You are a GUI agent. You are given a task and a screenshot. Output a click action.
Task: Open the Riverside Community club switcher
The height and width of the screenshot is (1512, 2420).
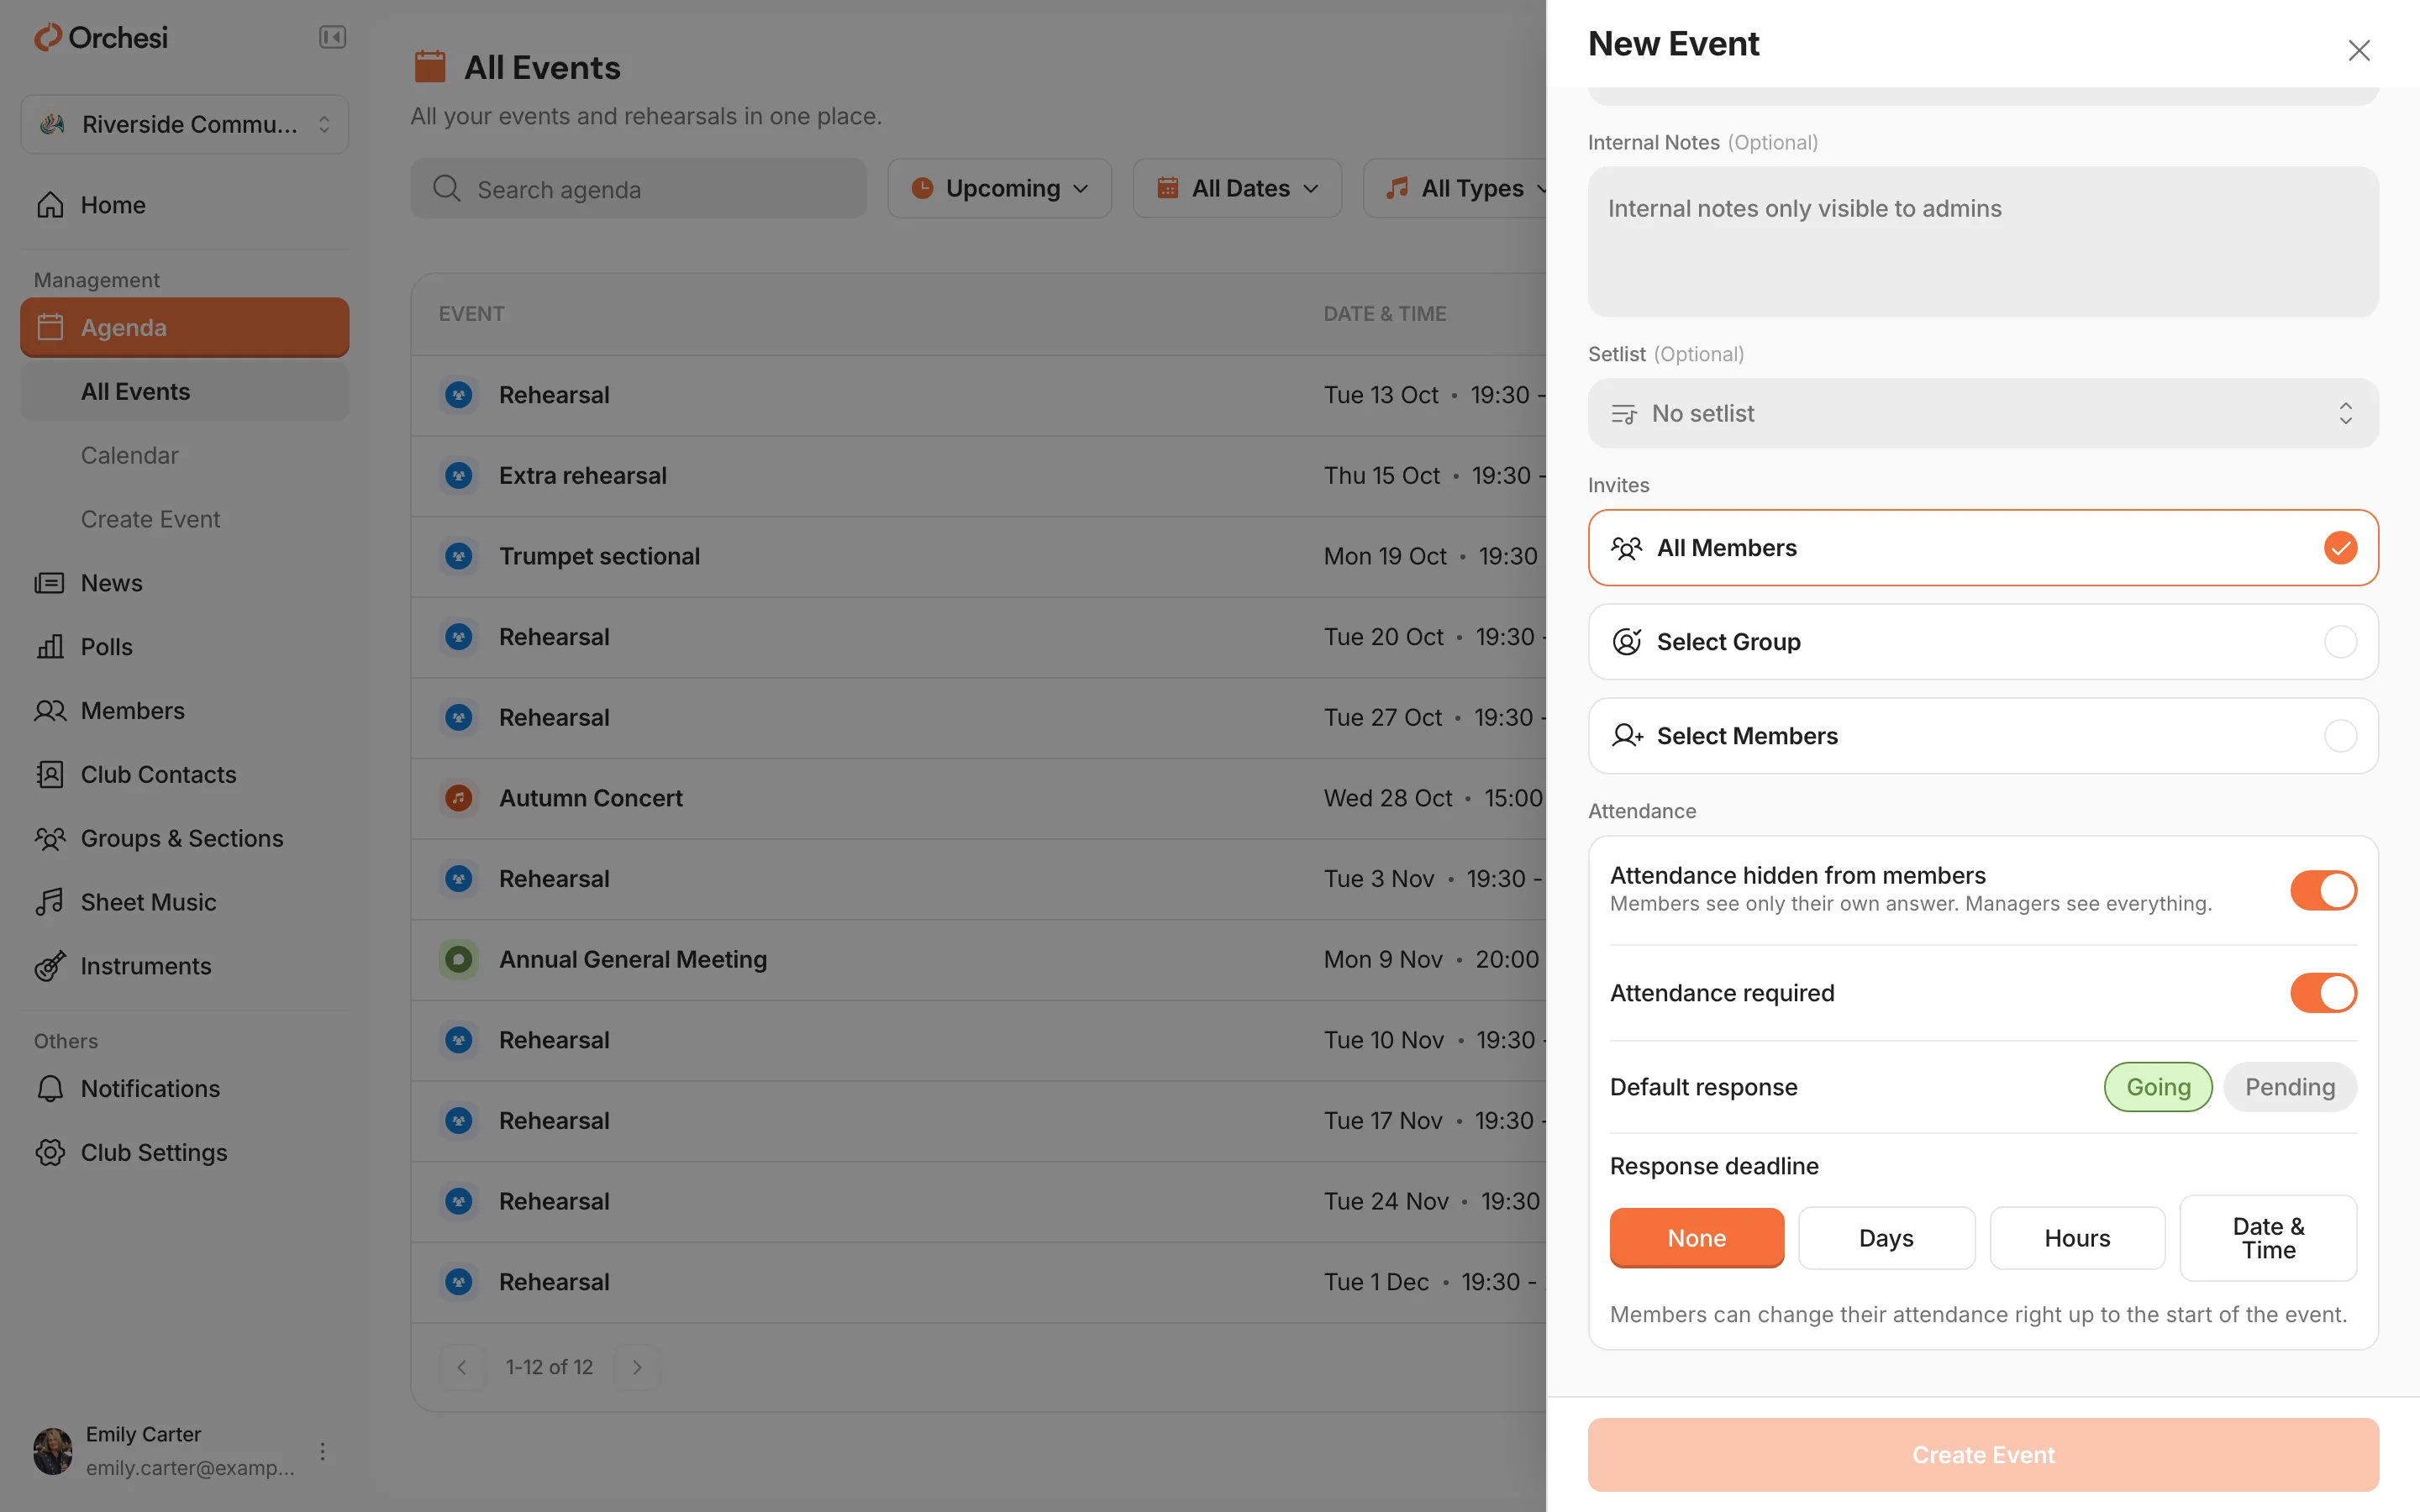coord(185,124)
